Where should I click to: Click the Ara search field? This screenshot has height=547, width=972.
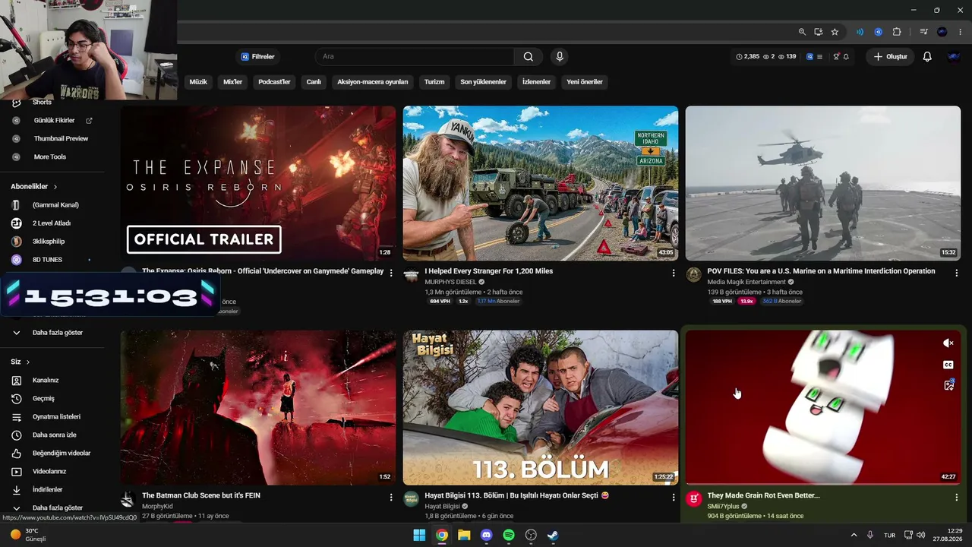(x=415, y=56)
